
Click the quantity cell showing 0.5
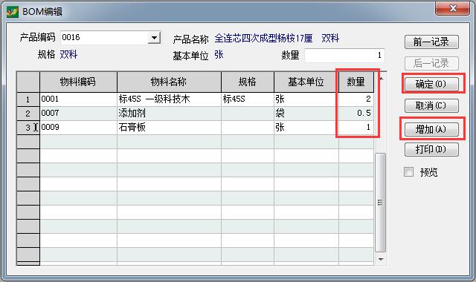(356, 114)
